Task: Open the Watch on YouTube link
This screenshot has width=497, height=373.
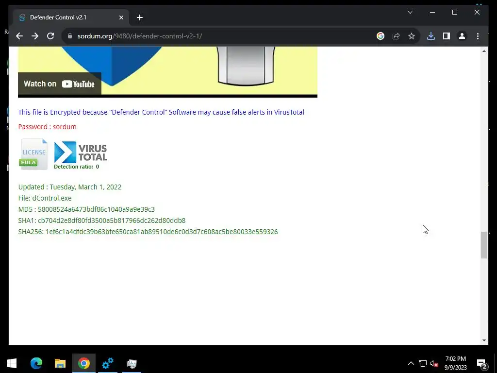Action: point(59,84)
